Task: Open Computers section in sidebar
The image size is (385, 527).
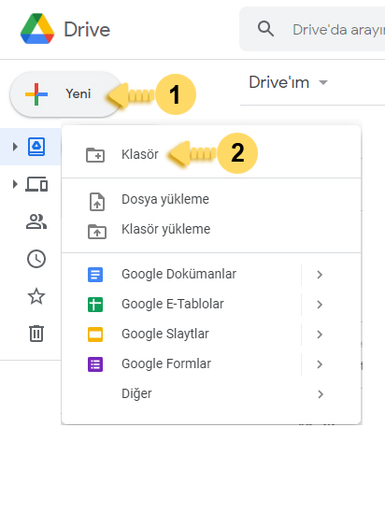Action: pyautogui.click(x=36, y=184)
